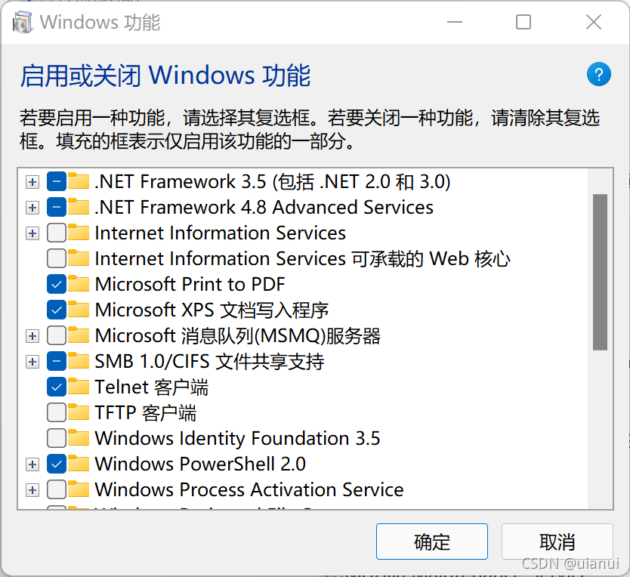Click the blue help question mark icon
The height and width of the screenshot is (577, 630).
coord(598,74)
